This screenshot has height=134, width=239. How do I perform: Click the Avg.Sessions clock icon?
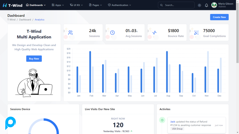click(113, 32)
